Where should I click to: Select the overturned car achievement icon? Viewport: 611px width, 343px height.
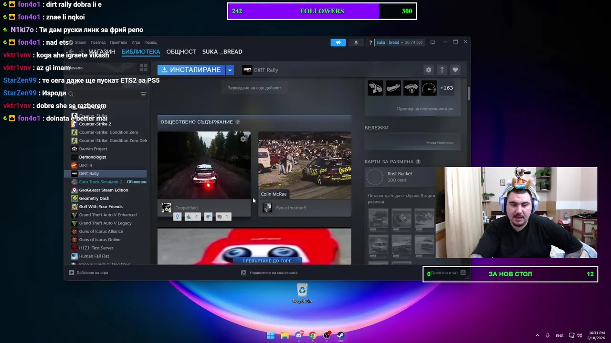[x=393, y=88]
